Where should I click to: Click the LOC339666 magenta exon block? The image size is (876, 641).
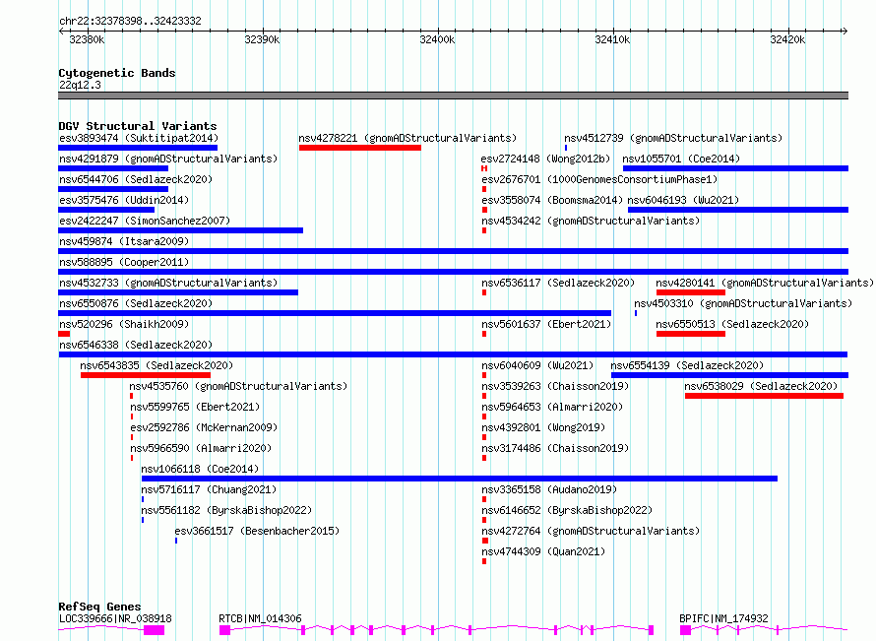(154, 630)
